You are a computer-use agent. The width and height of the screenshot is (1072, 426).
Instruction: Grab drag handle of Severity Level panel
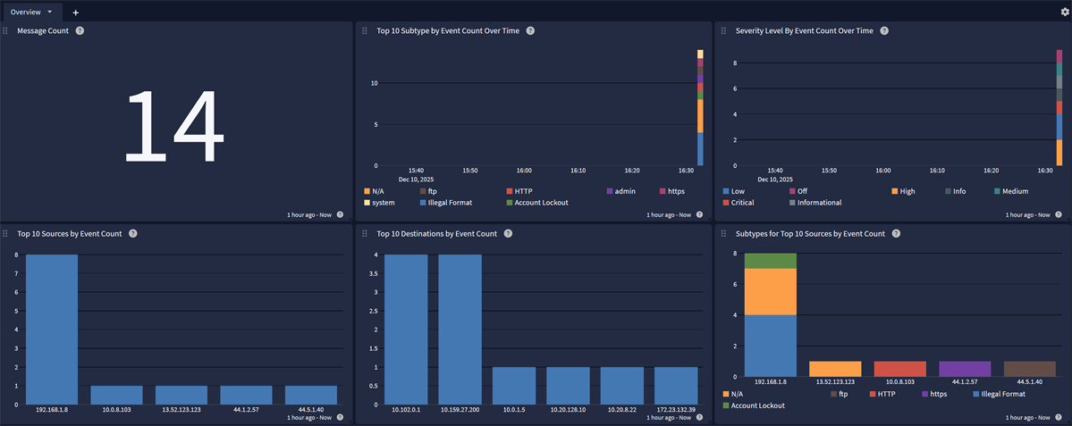(723, 30)
